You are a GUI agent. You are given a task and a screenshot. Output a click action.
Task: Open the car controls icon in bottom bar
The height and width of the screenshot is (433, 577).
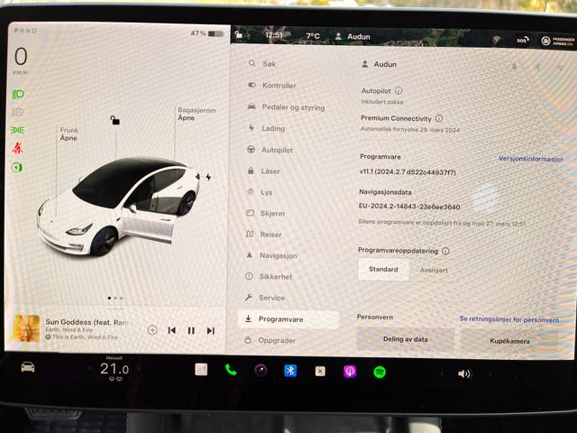pyautogui.click(x=28, y=367)
